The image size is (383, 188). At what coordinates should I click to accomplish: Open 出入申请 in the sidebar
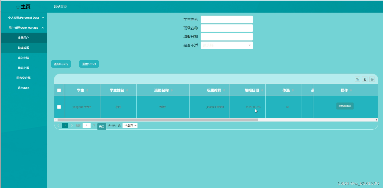[x=23, y=58]
